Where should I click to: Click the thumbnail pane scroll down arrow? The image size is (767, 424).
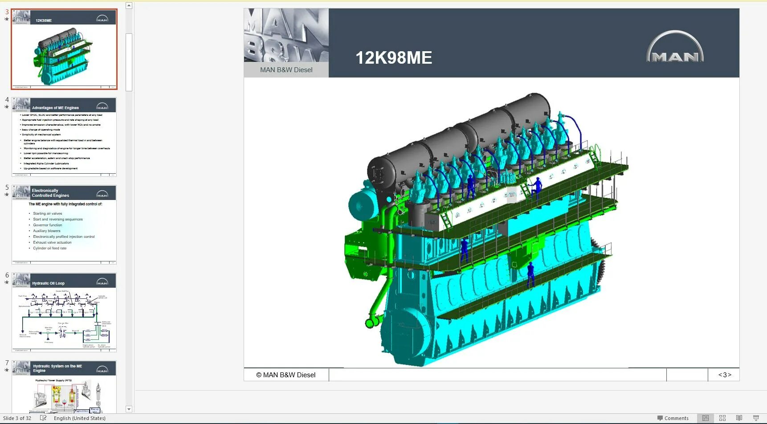(129, 409)
